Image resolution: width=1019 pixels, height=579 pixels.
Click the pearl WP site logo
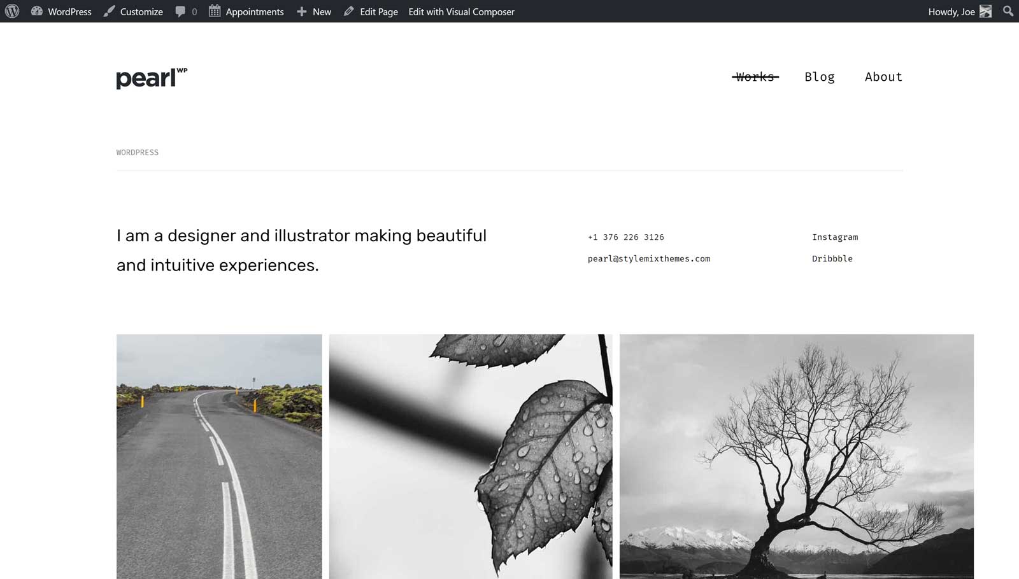152,78
